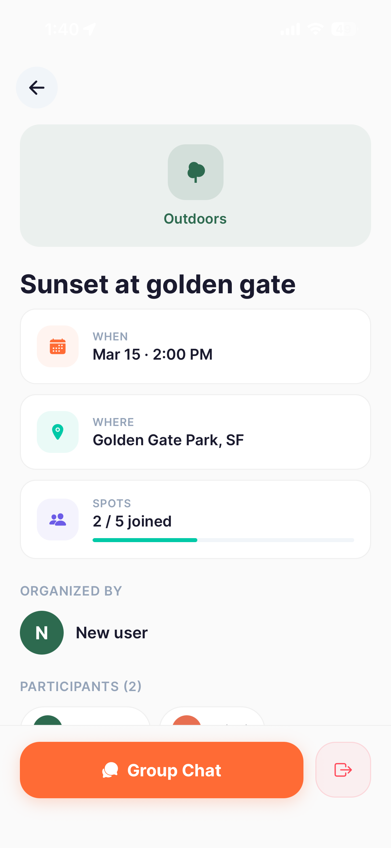This screenshot has height=848, width=391.
Task: Tap the organizer's green N avatar
Action: coord(42,633)
